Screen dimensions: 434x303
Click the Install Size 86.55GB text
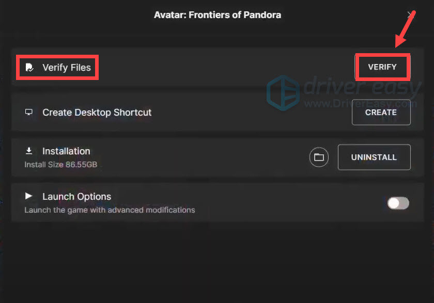61,165
